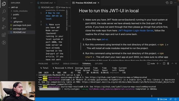Open the jwt-ui repo link
179x101 pixels.
pos(105,39)
